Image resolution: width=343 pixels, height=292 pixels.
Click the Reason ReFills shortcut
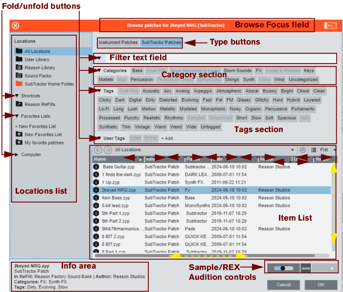pyautogui.click(x=39, y=104)
